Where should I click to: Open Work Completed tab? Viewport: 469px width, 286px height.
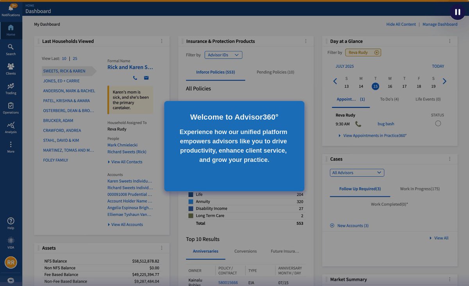point(389,204)
